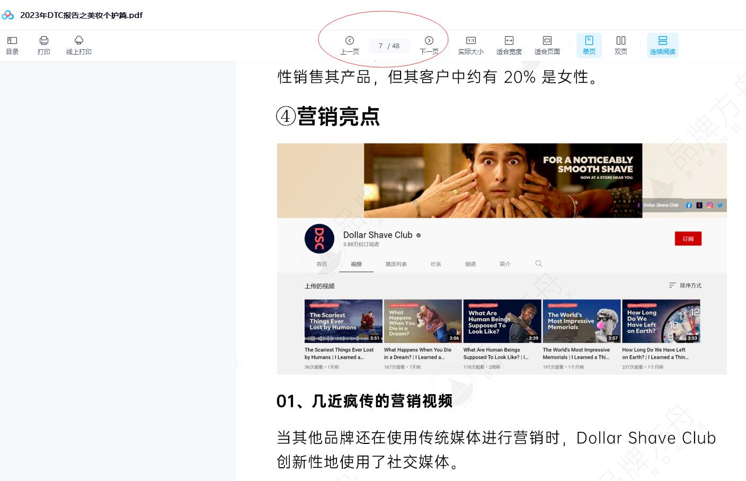
Task: Click the Dollar Shave Club DSC logo
Action: click(319, 239)
